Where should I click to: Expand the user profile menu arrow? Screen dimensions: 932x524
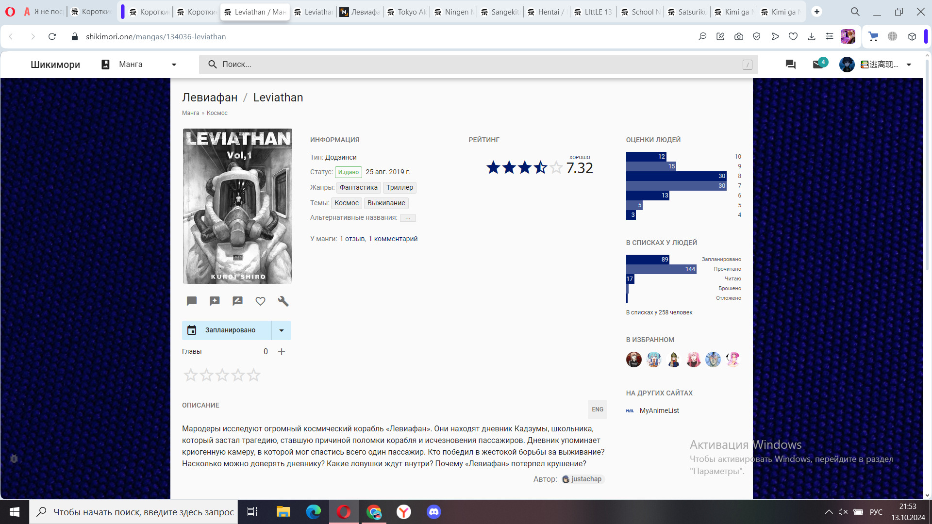(x=909, y=65)
